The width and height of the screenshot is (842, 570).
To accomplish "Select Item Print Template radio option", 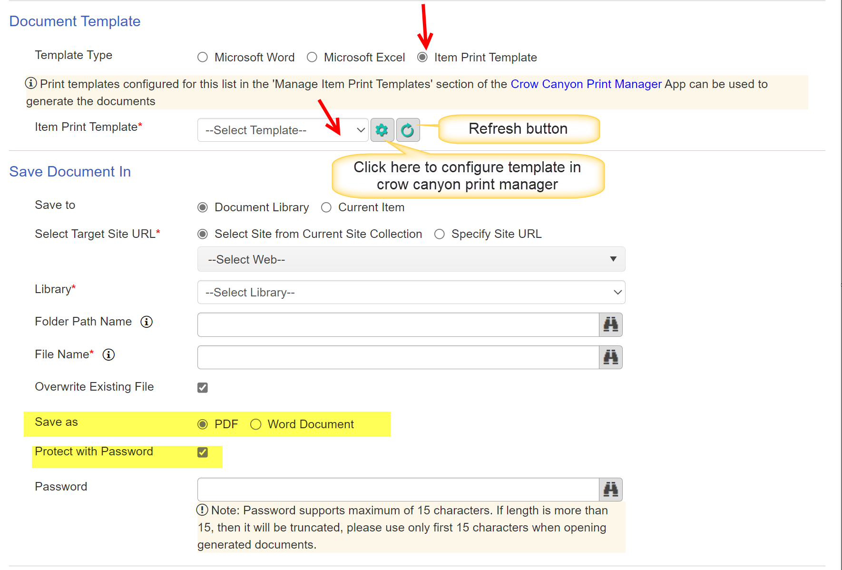I will point(422,58).
